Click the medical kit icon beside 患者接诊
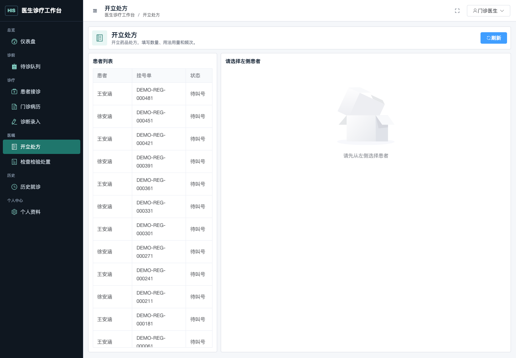This screenshot has height=358, width=516. [14, 92]
